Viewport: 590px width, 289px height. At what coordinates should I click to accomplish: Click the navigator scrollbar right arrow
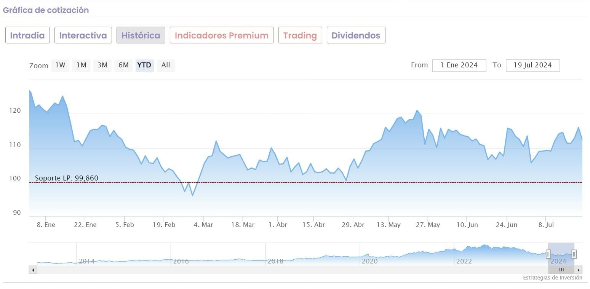tap(579, 270)
